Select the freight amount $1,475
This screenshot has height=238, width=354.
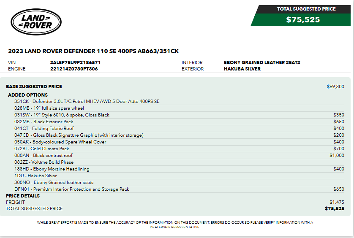coord(337,203)
